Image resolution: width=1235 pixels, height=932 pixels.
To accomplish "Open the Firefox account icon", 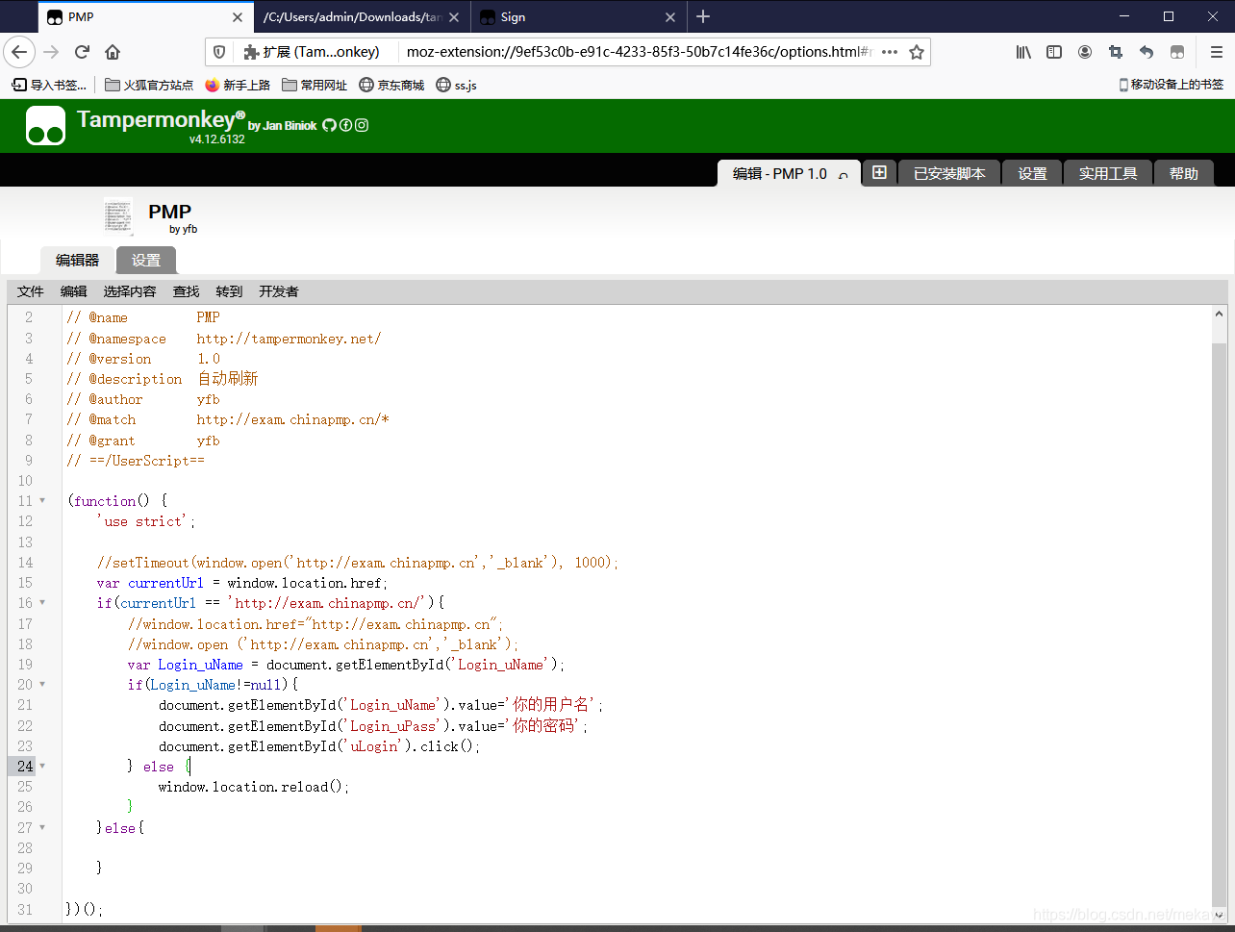I will click(x=1085, y=52).
